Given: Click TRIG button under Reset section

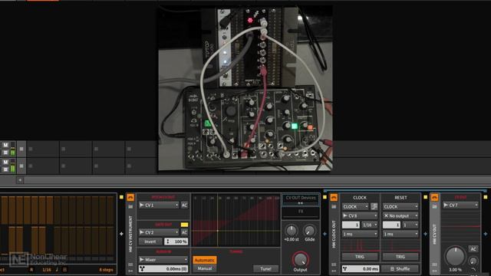Looking at the screenshot, I should tap(400, 257).
